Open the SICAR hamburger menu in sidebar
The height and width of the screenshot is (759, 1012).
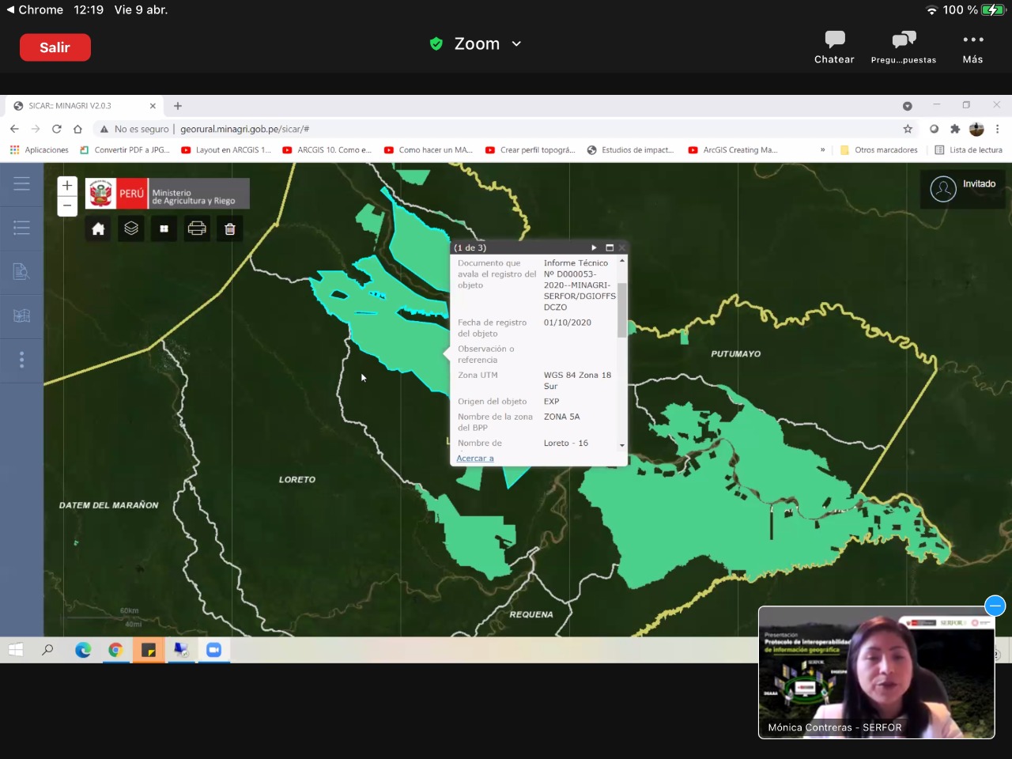[x=21, y=183]
